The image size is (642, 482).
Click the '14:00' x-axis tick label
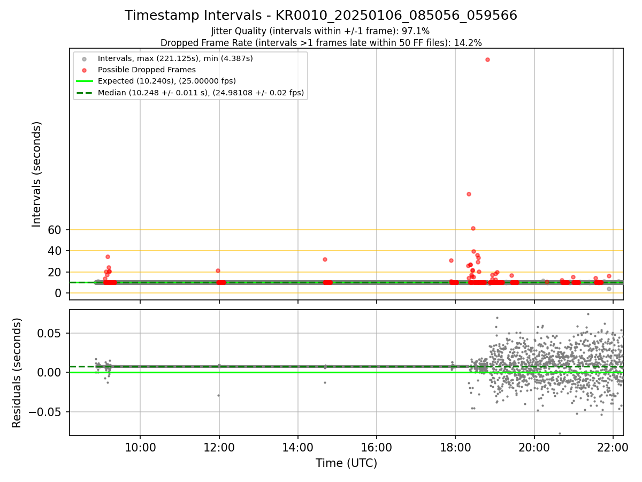pyautogui.click(x=298, y=447)
